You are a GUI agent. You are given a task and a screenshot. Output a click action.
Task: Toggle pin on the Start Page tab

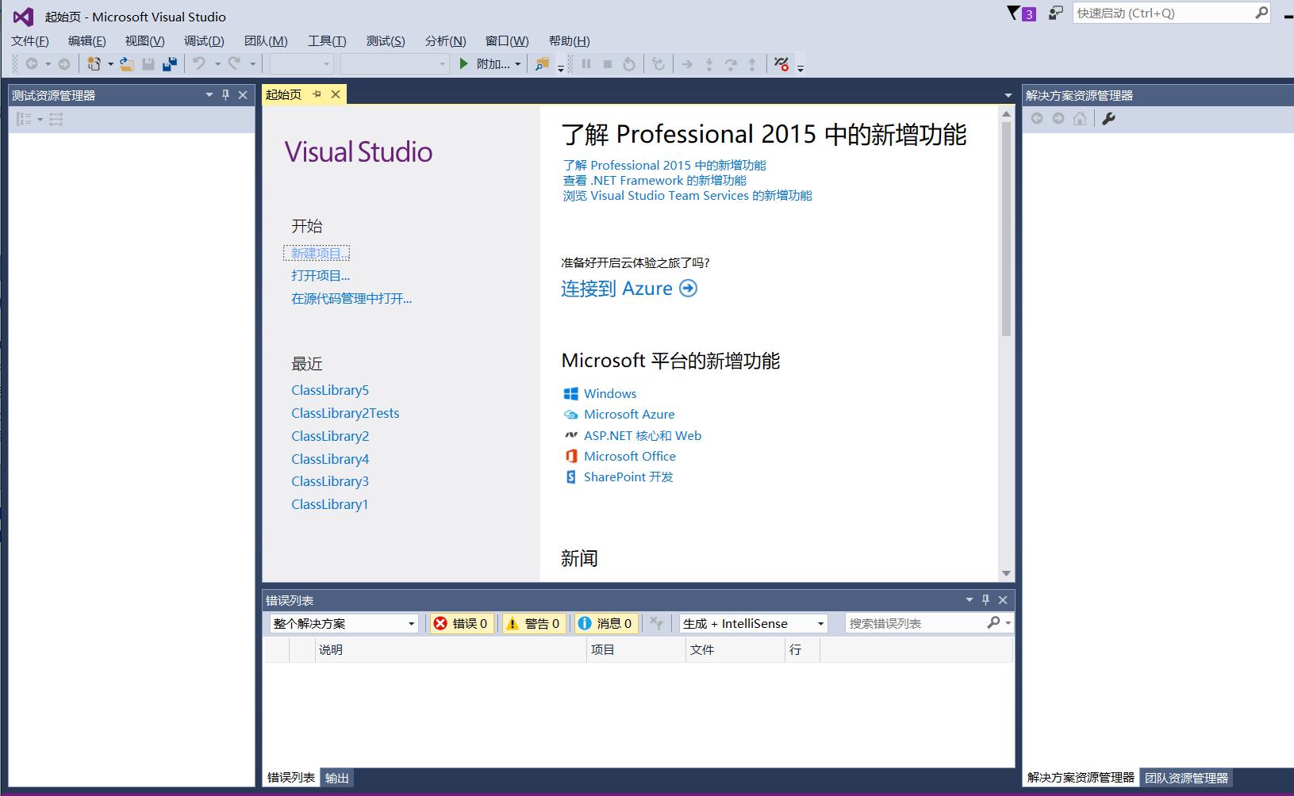coord(317,94)
